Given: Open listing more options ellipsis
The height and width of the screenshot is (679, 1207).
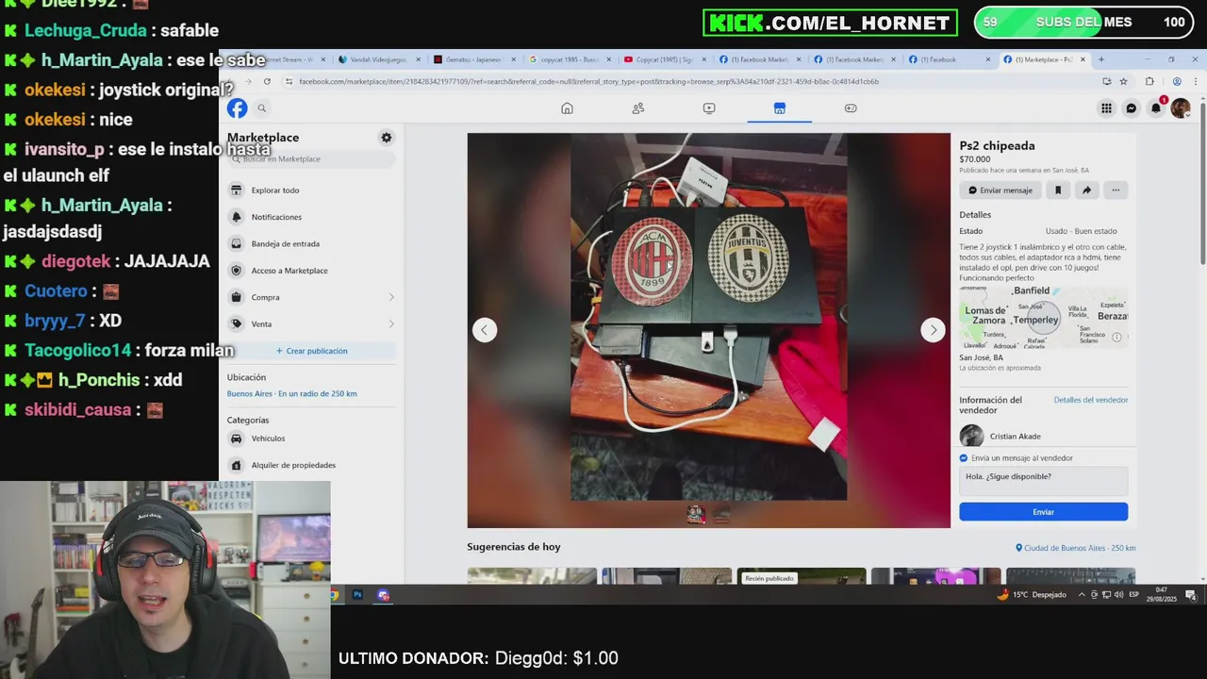Looking at the screenshot, I should (x=1116, y=190).
